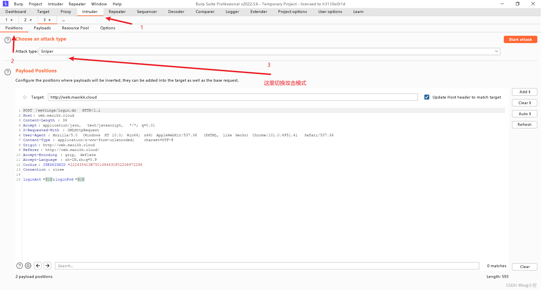
Task: Open the Window menu
Action: click(99, 4)
